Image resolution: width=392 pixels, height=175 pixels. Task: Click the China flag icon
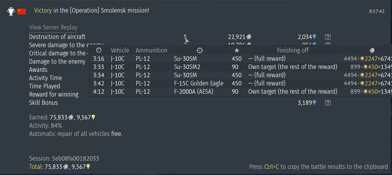pos(22,11)
